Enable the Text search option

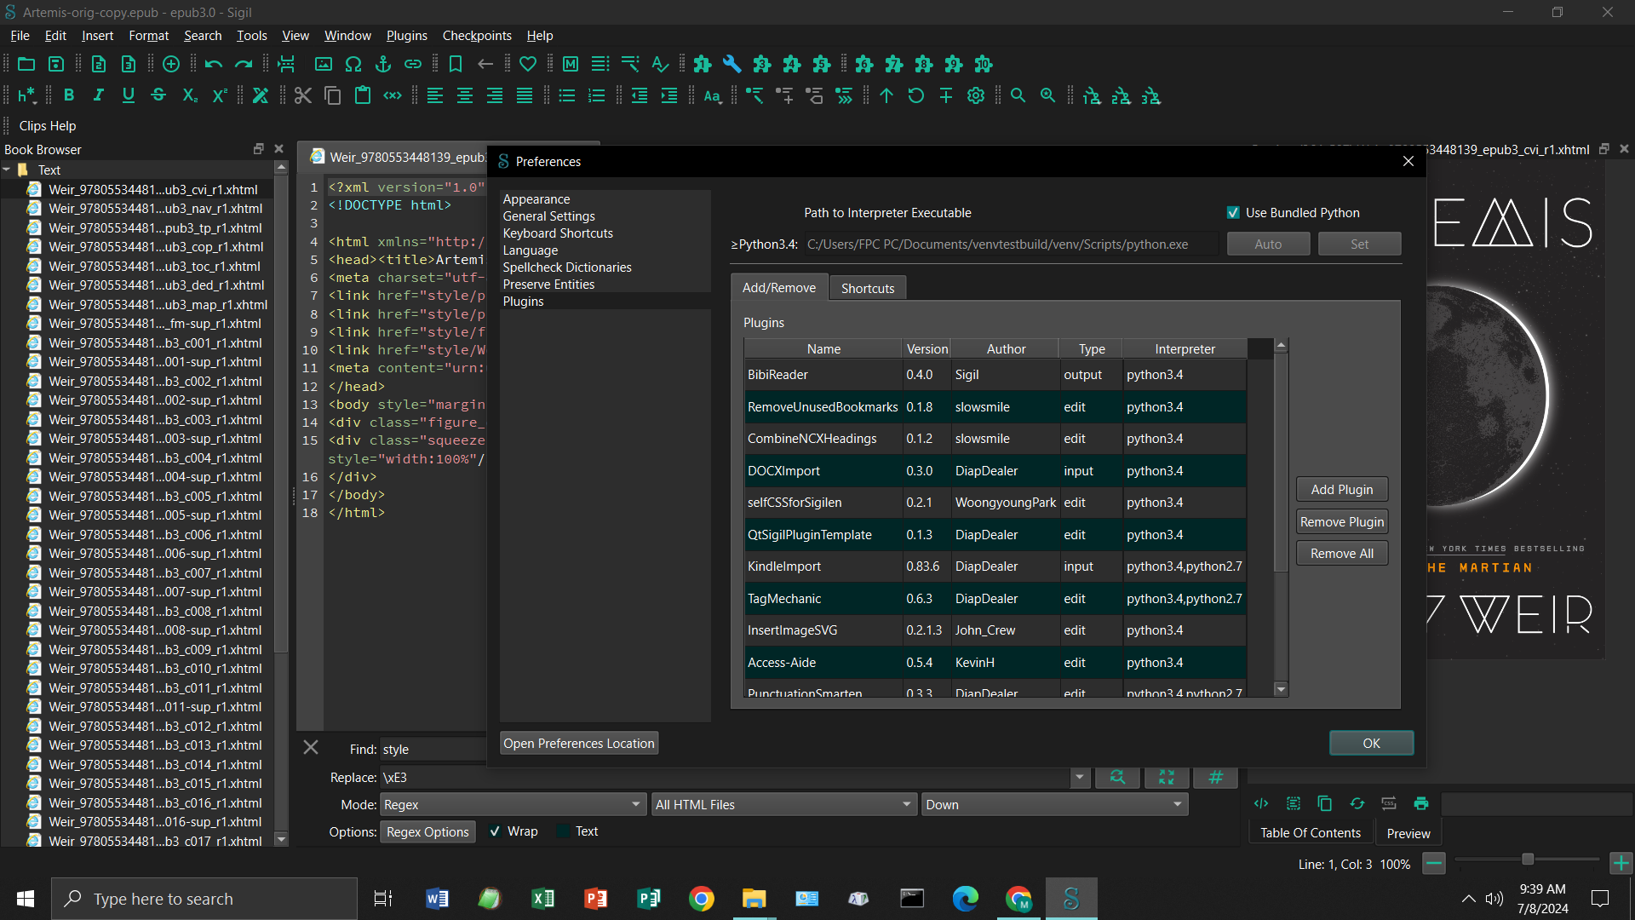coord(563,831)
